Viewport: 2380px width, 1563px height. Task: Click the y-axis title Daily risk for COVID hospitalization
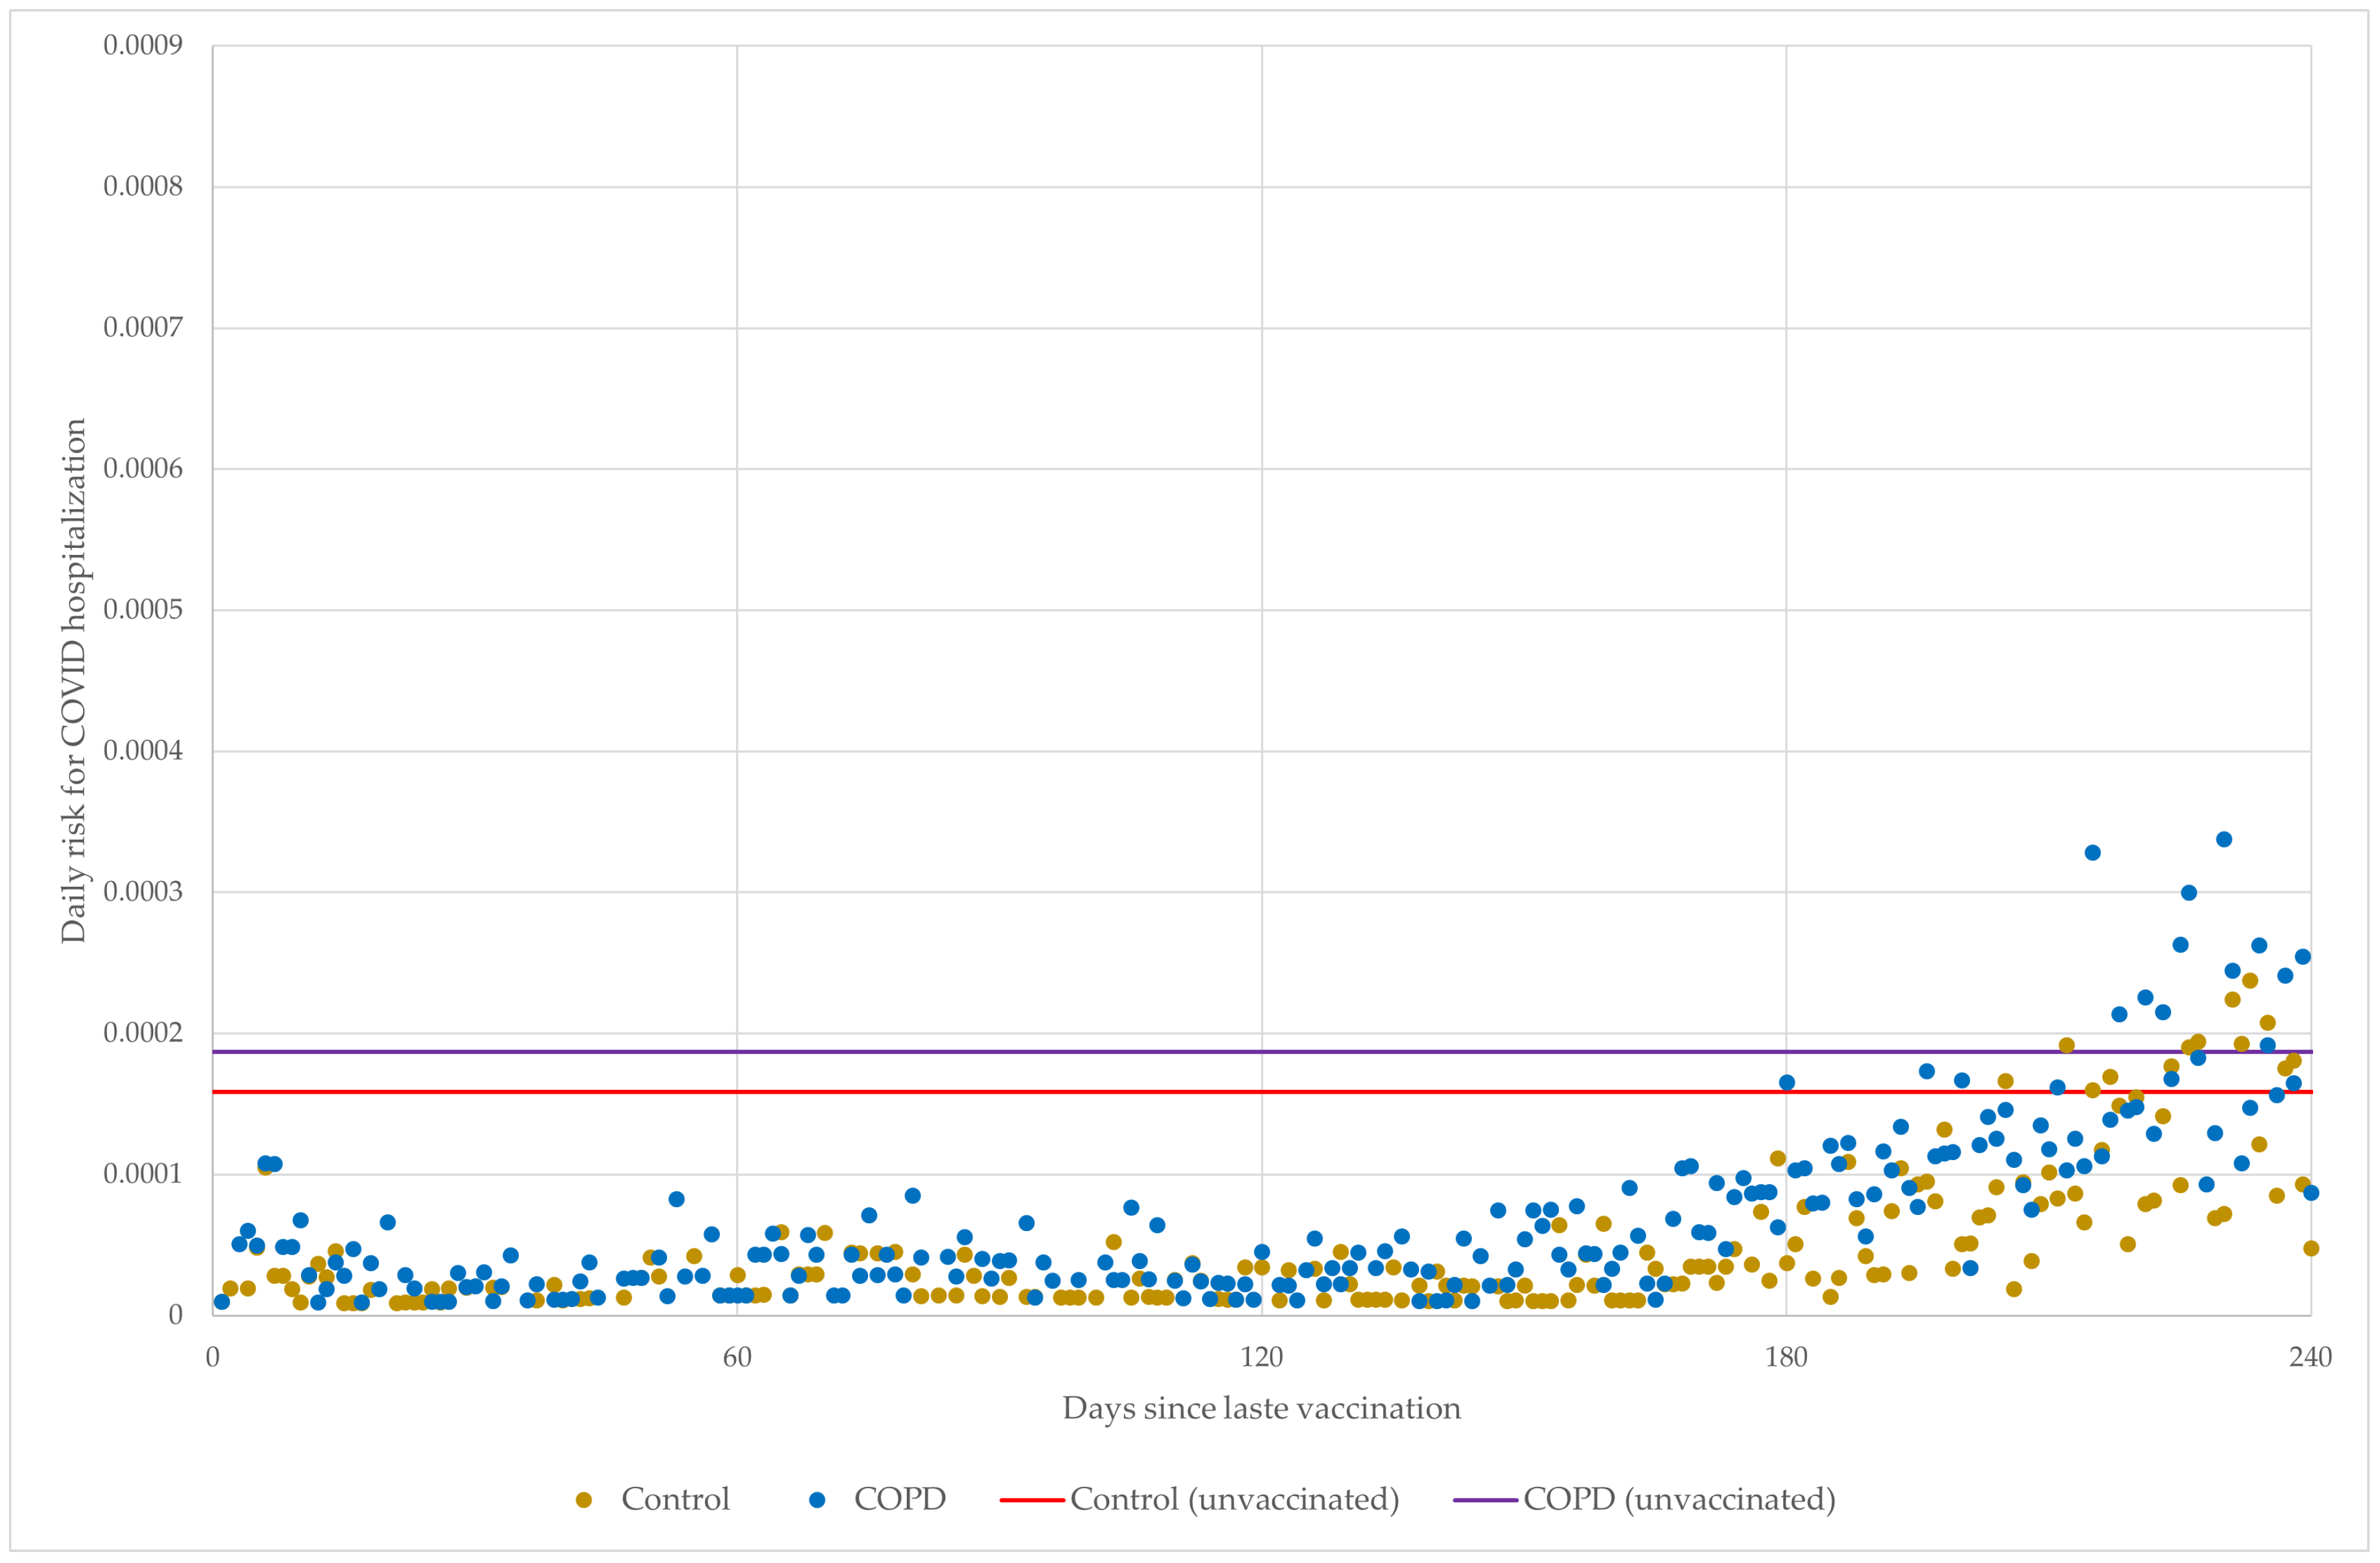74,680
